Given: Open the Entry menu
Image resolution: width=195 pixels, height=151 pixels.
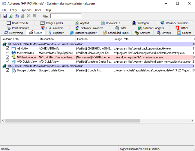Looking at the screenshot, I should (x=13, y=10).
